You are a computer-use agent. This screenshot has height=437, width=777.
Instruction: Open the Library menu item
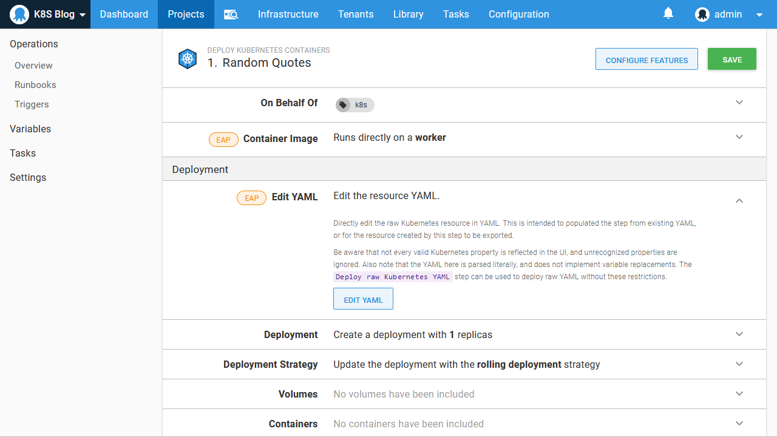click(408, 15)
